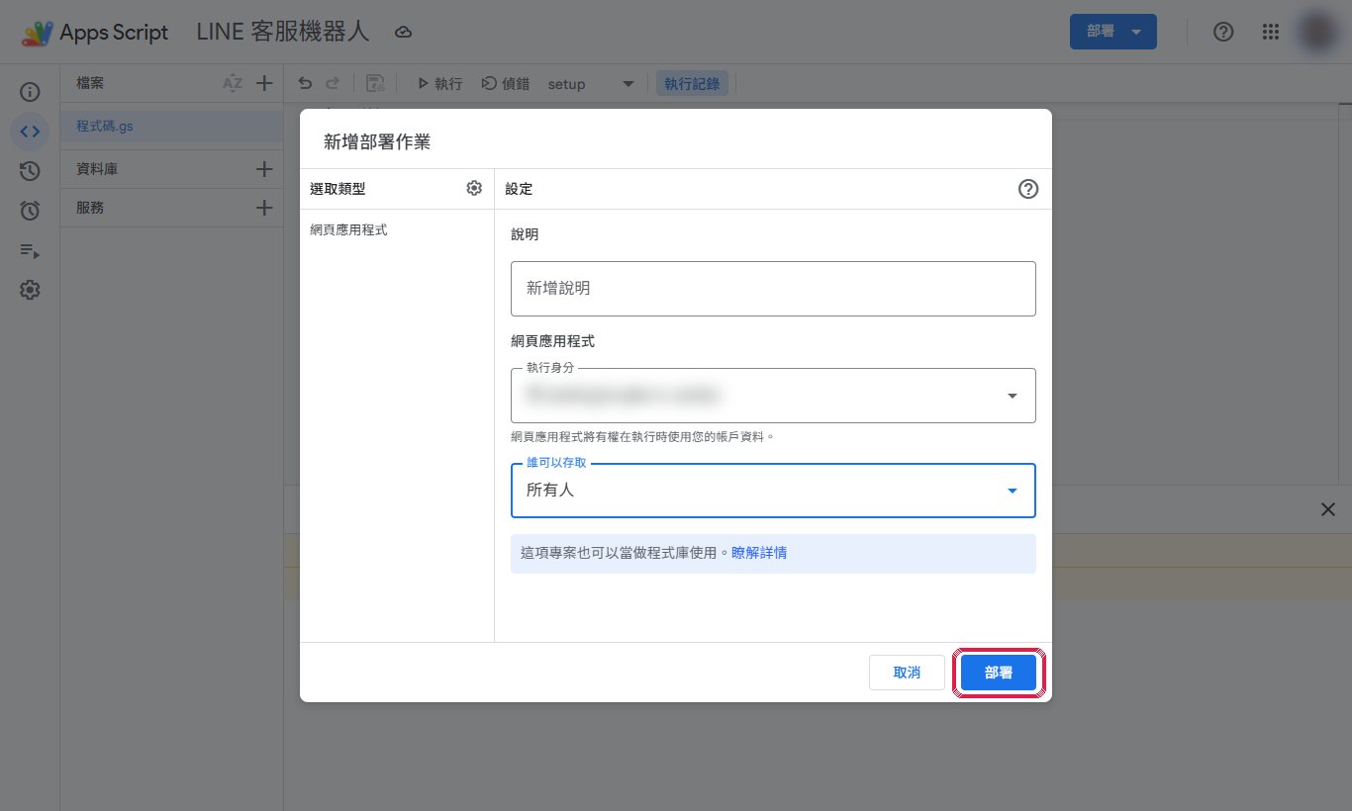Click the 取消 button

907,673
